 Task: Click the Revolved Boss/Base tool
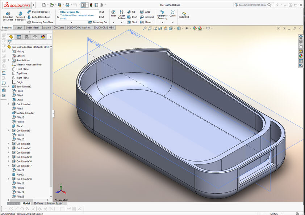[20, 16]
